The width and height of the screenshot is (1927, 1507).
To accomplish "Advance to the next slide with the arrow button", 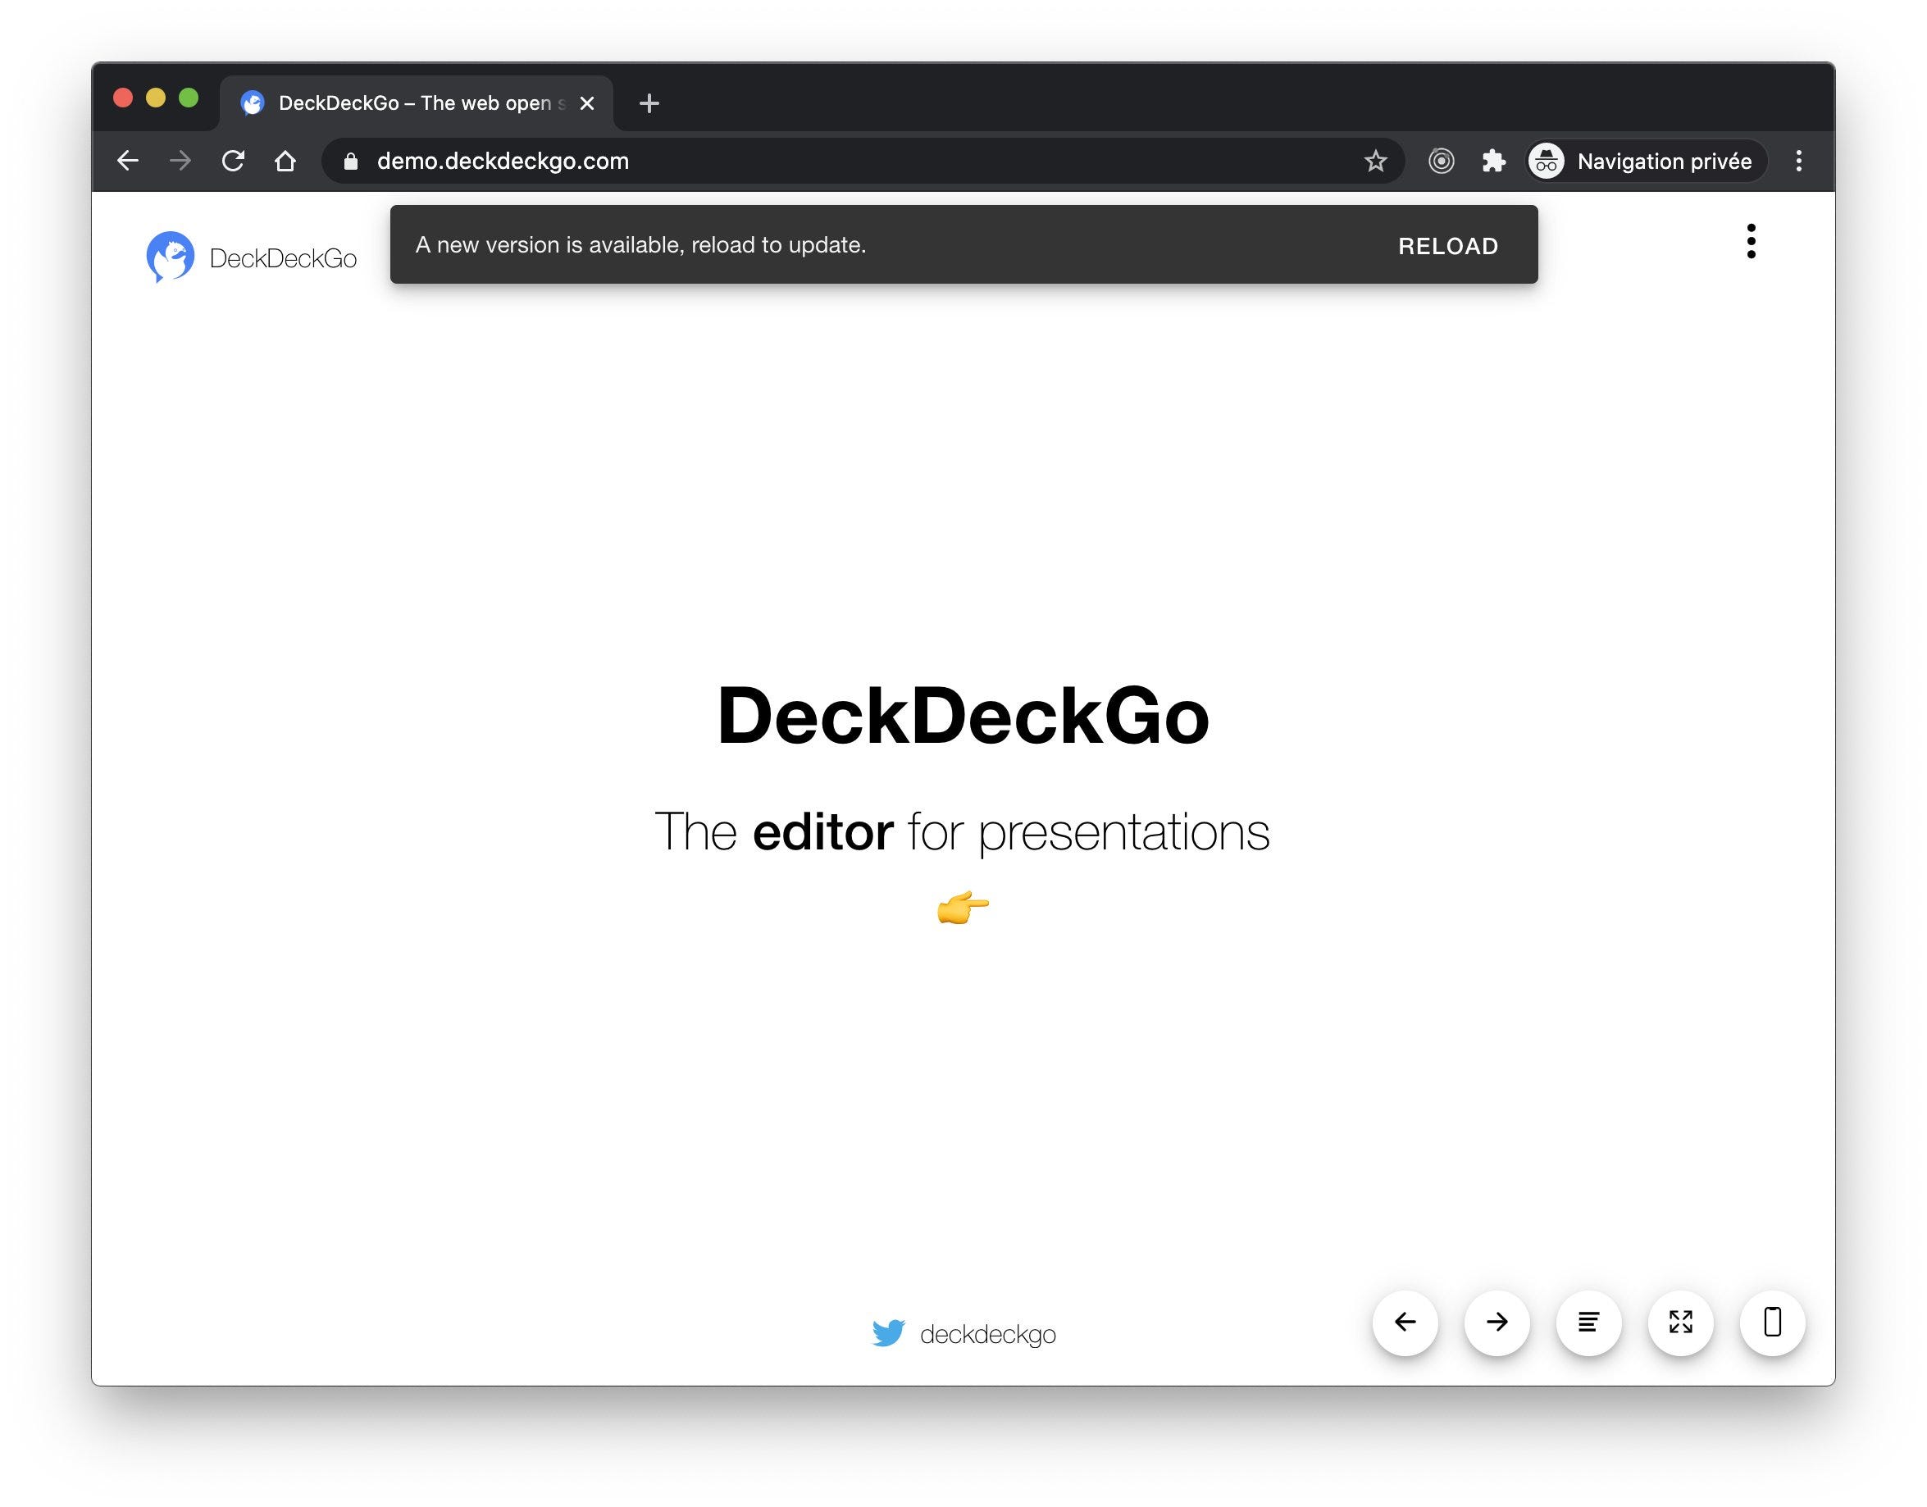I will tap(1496, 1322).
